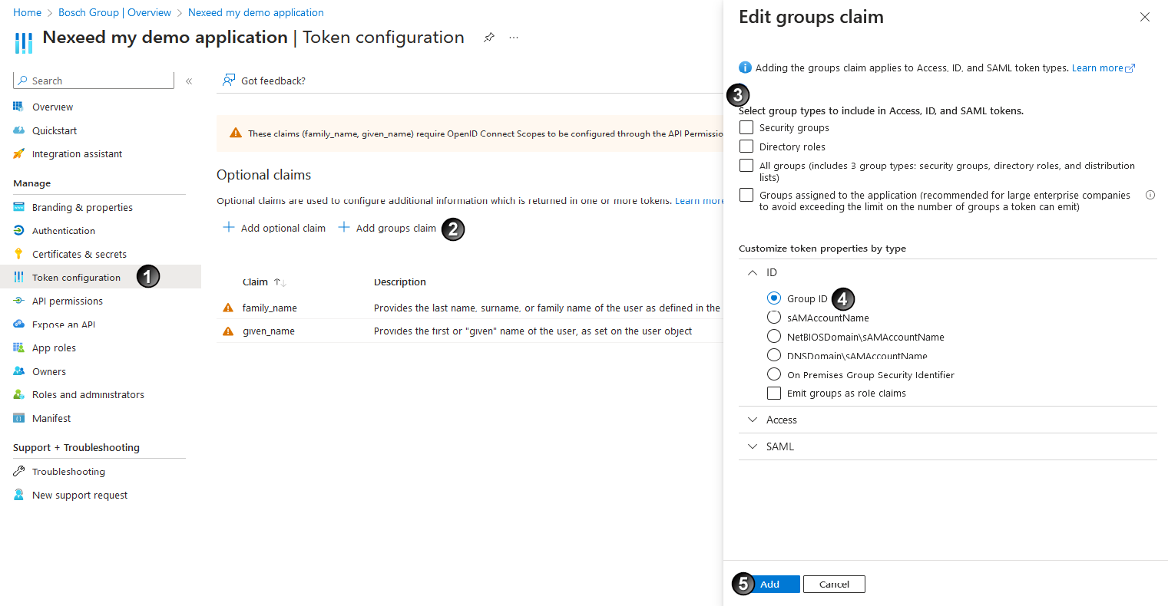Check Groups assigned to the application
The image size is (1168, 606).
746,195
